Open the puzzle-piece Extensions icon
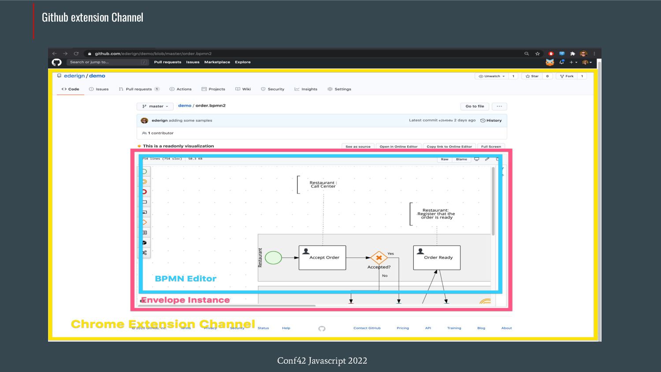The width and height of the screenshot is (661, 372). pyautogui.click(x=572, y=54)
